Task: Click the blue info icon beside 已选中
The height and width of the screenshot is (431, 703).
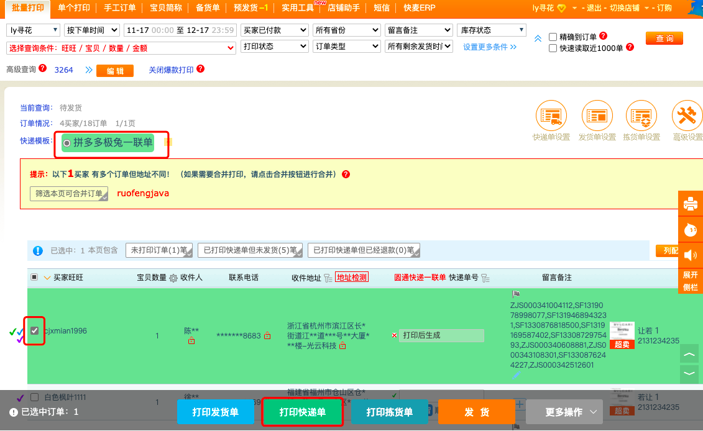Action: click(x=38, y=251)
